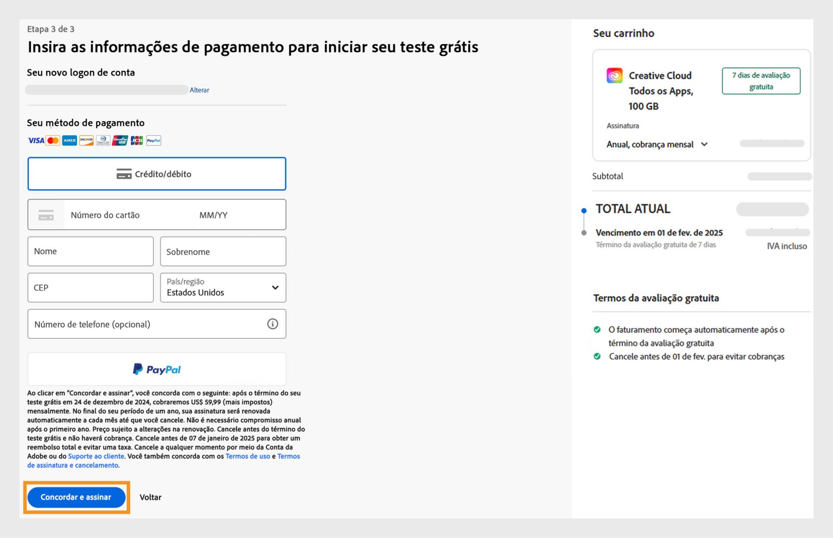Click Etapa 3 de 3 step label
Screen dimensions: 833x538
tap(51, 29)
